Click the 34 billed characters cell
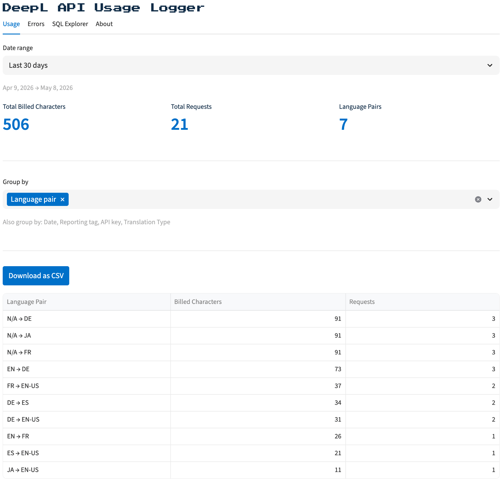 pos(258,403)
